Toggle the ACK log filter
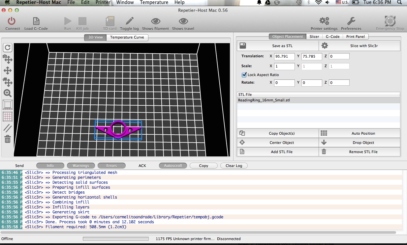Screen dimensions: 407x245 click(x=142, y=166)
